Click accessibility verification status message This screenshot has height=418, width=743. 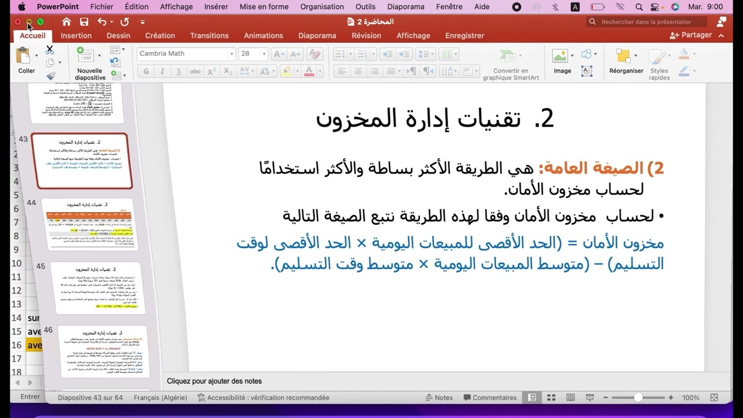pyautogui.click(x=263, y=398)
